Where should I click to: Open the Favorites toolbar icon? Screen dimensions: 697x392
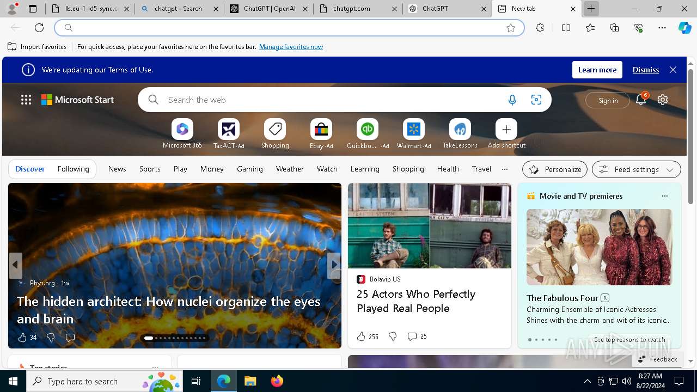(590, 28)
